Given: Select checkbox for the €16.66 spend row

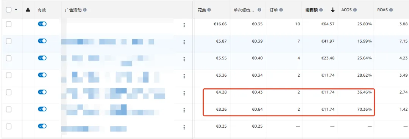Looking at the screenshot, I should coord(9,24).
